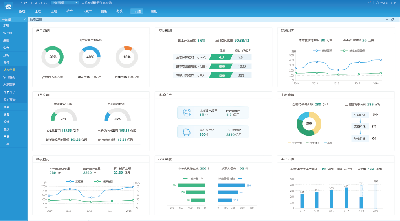Close the 一张图 side panel
This screenshot has height=221, width=400.
[24, 19]
